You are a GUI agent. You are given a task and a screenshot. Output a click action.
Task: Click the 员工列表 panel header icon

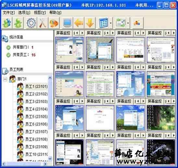click(x=5, y=71)
